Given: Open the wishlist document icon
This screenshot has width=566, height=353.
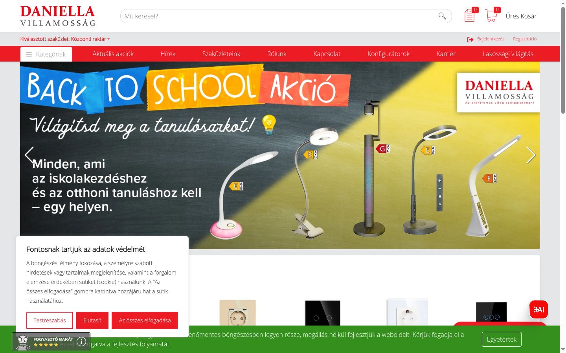Looking at the screenshot, I should tap(470, 16).
